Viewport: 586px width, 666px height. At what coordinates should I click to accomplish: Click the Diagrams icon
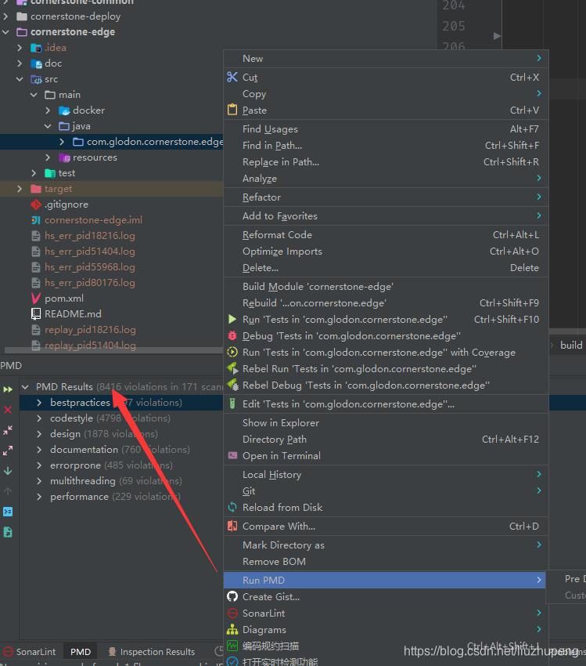tap(232, 629)
